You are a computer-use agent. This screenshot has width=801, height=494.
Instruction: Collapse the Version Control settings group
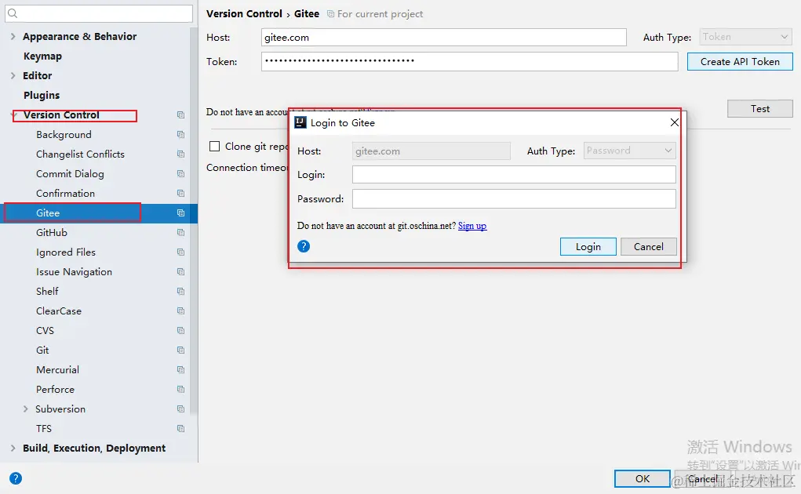pos(15,114)
